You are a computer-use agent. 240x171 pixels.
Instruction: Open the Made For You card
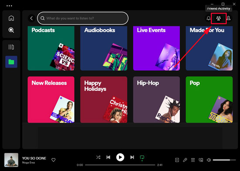209,48
